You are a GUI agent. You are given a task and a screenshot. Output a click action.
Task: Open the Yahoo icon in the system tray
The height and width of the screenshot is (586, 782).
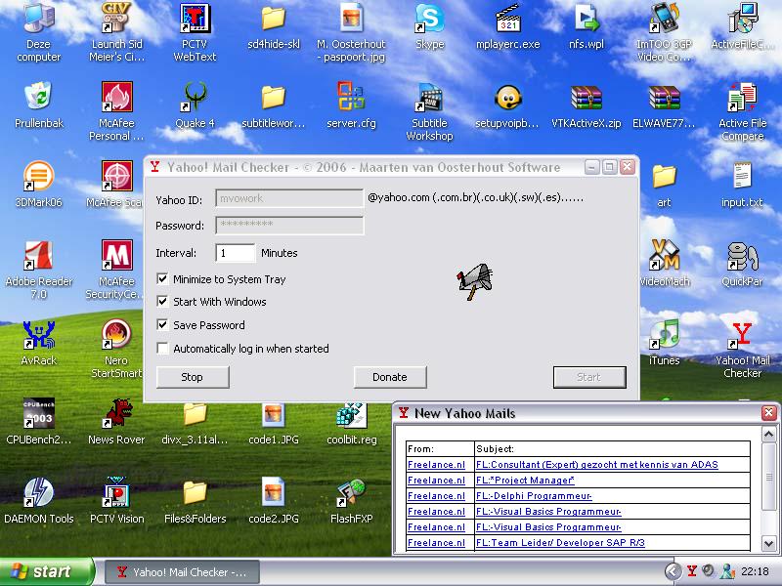[x=691, y=570]
